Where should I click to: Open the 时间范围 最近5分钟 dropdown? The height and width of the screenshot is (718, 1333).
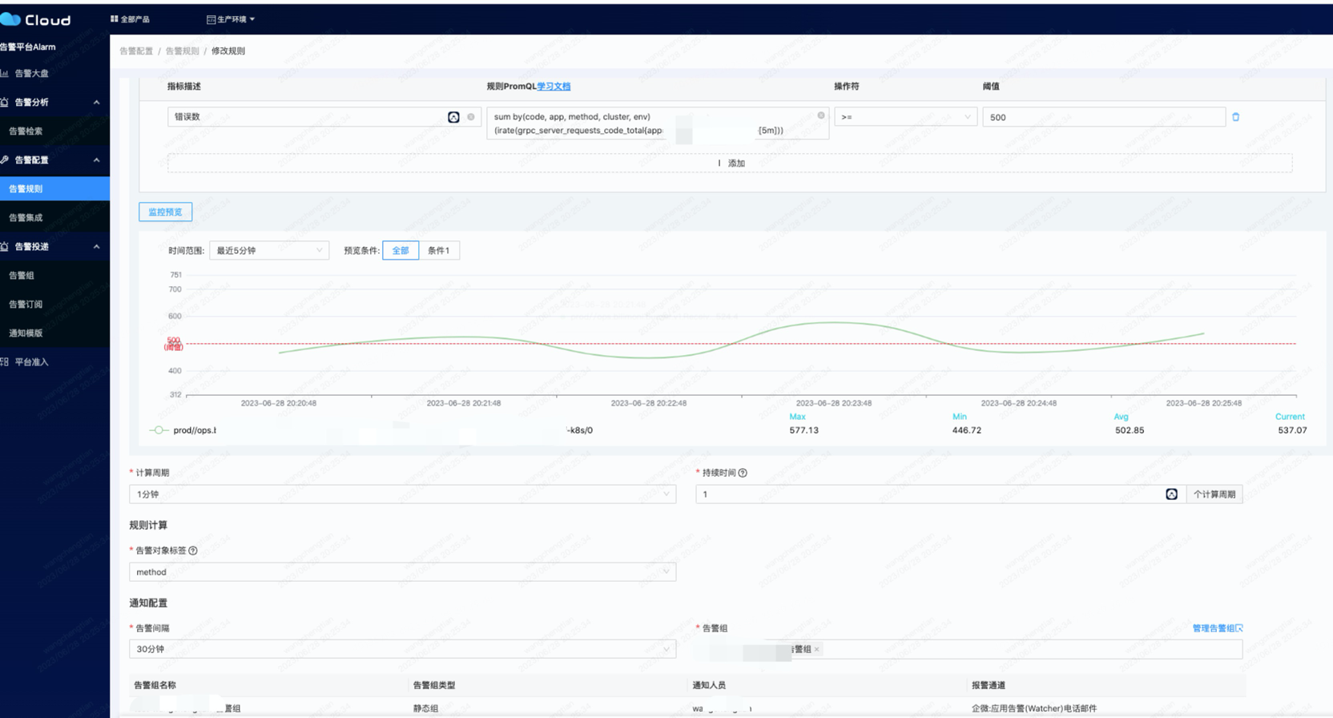point(269,251)
